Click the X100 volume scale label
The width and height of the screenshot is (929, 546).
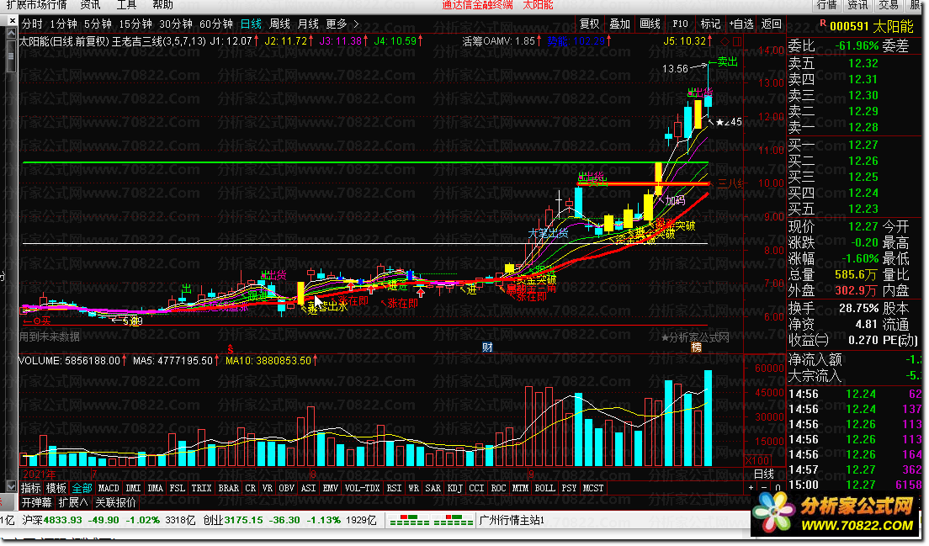click(758, 461)
